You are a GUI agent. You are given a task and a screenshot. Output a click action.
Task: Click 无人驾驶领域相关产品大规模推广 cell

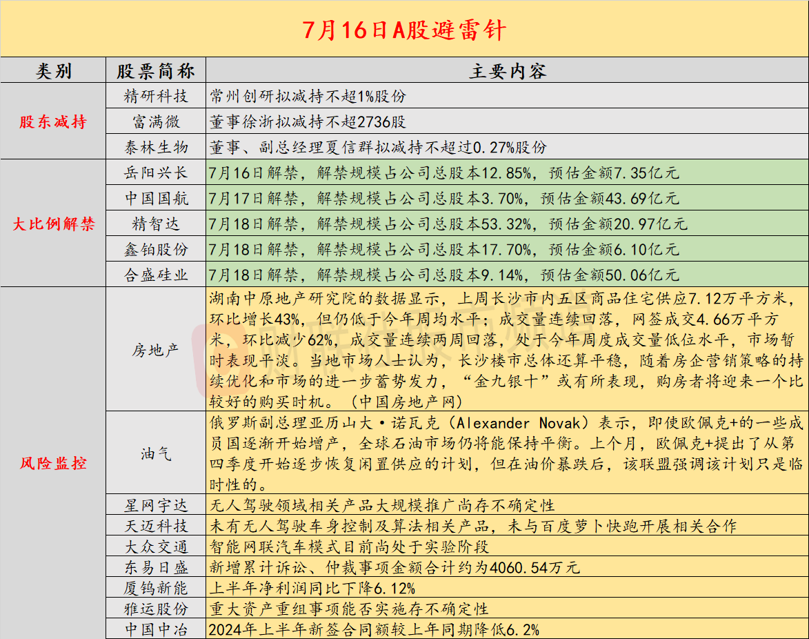point(507,504)
